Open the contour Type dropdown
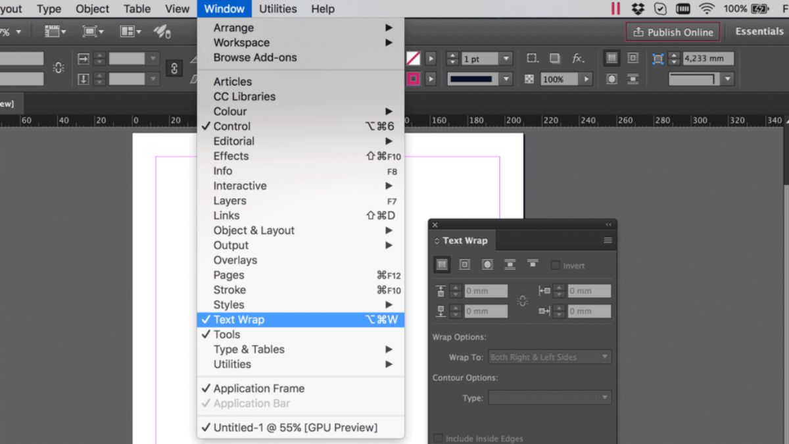 [x=550, y=398]
